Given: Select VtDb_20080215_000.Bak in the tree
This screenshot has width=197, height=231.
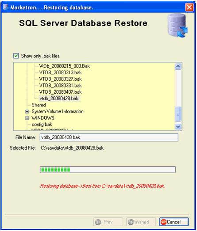Looking at the screenshot, I should pyautogui.click(x=65, y=66).
